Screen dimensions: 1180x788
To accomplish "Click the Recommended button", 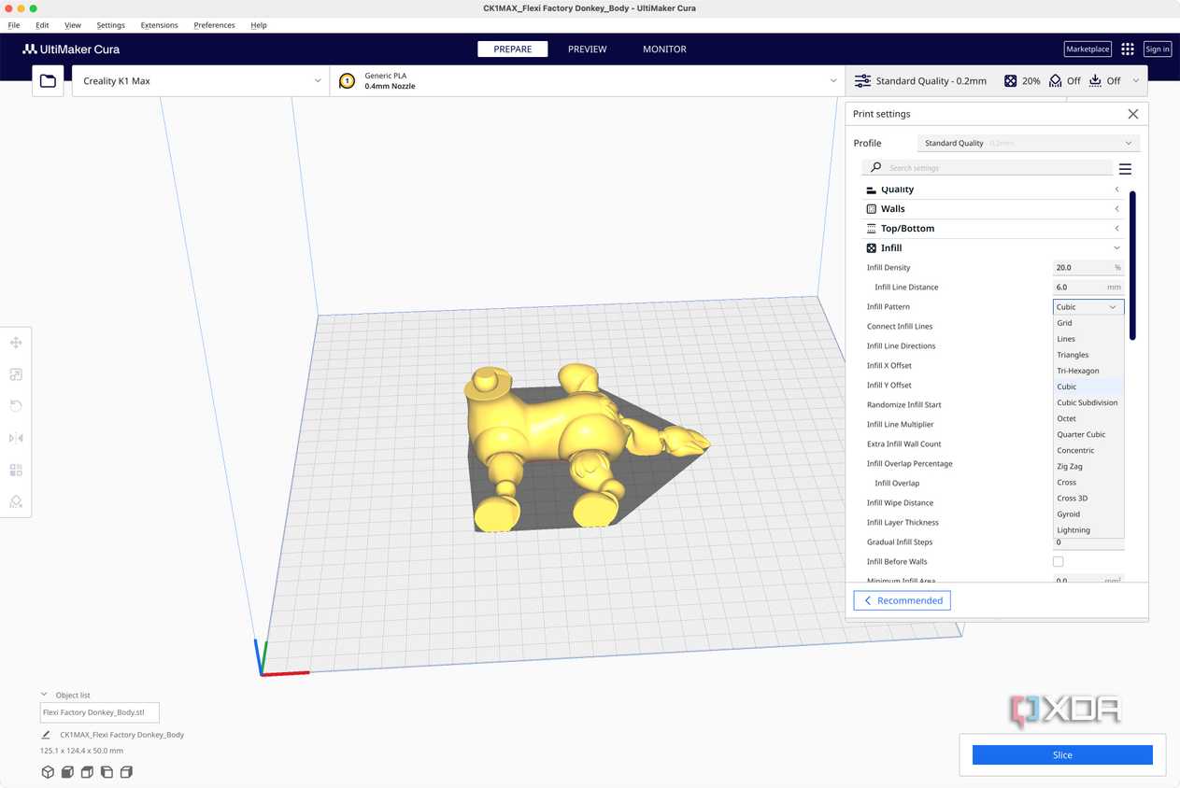I will click(x=903, y=601).
